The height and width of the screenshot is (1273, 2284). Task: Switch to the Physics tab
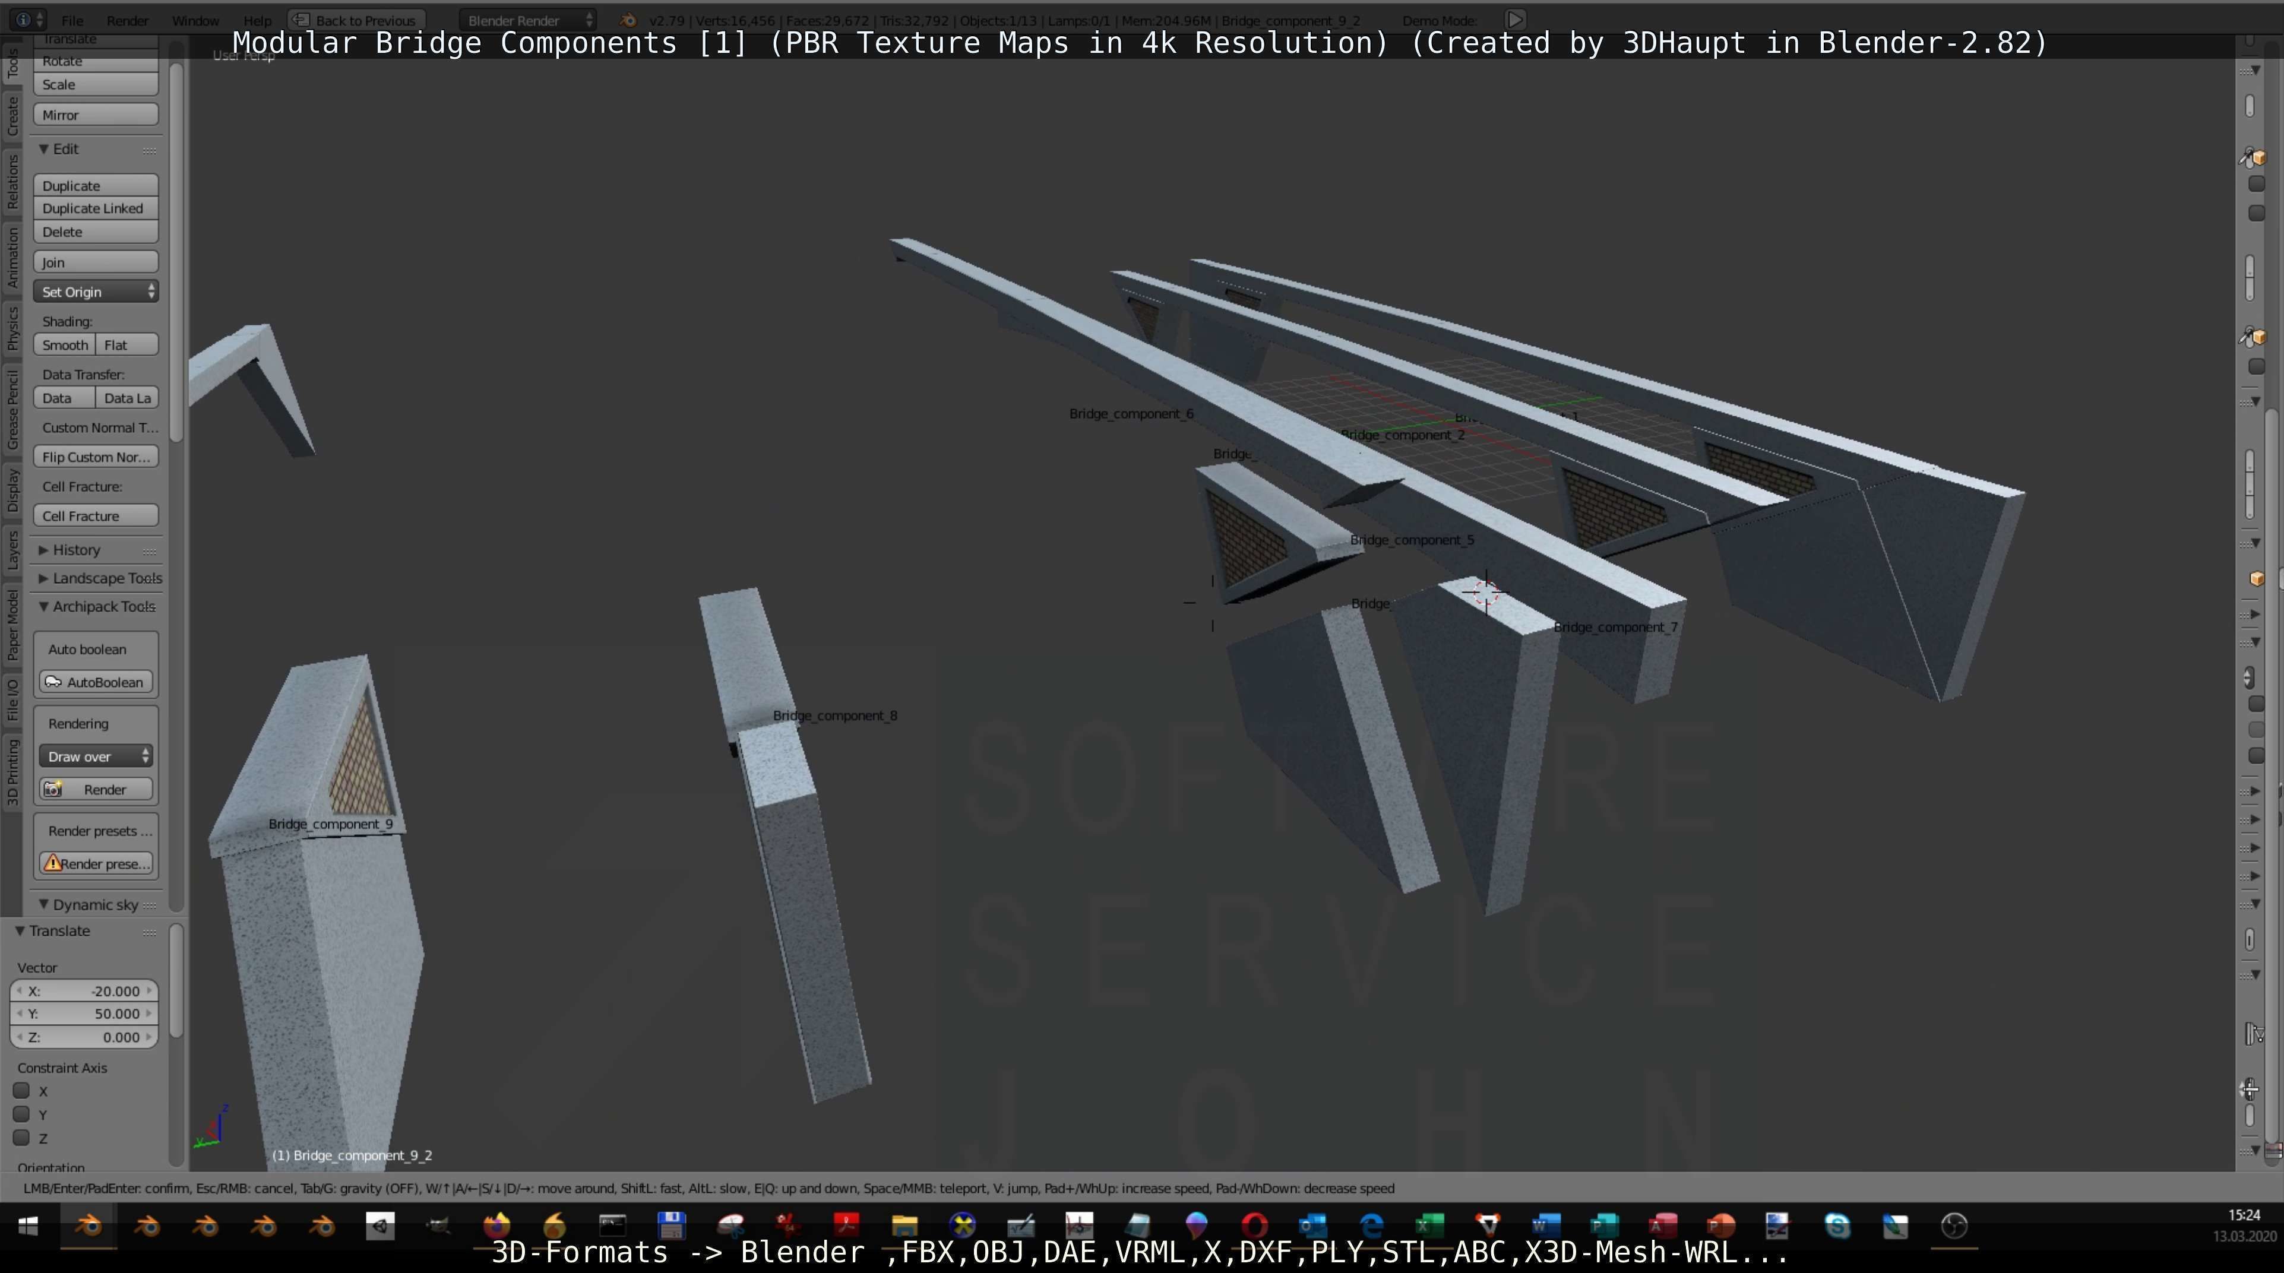click(12, 329)
